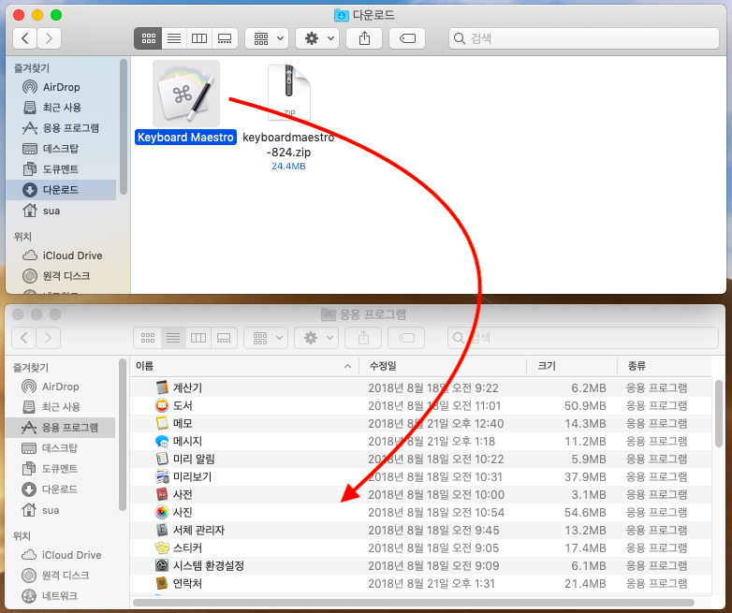
Task: Select the keyboardmaestro-824.zip file icon
Action: 288,92
